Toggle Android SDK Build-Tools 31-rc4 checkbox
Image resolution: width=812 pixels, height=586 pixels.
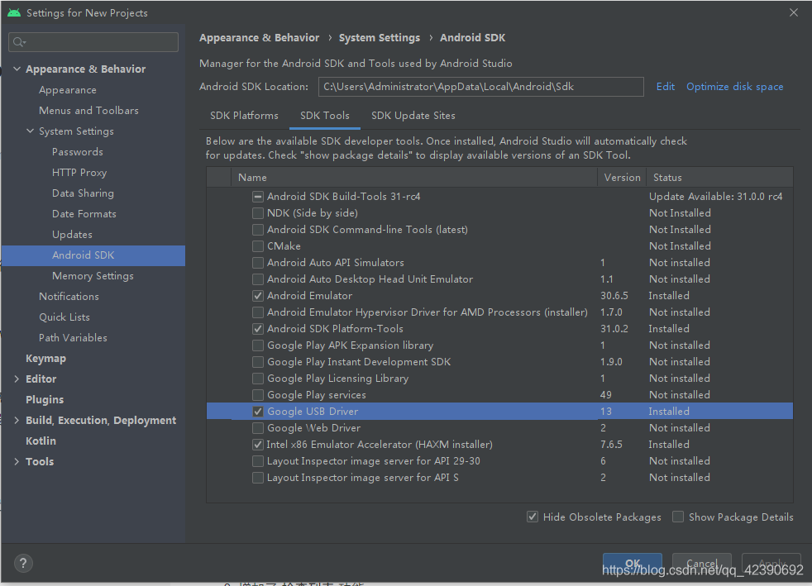[258, 197]
